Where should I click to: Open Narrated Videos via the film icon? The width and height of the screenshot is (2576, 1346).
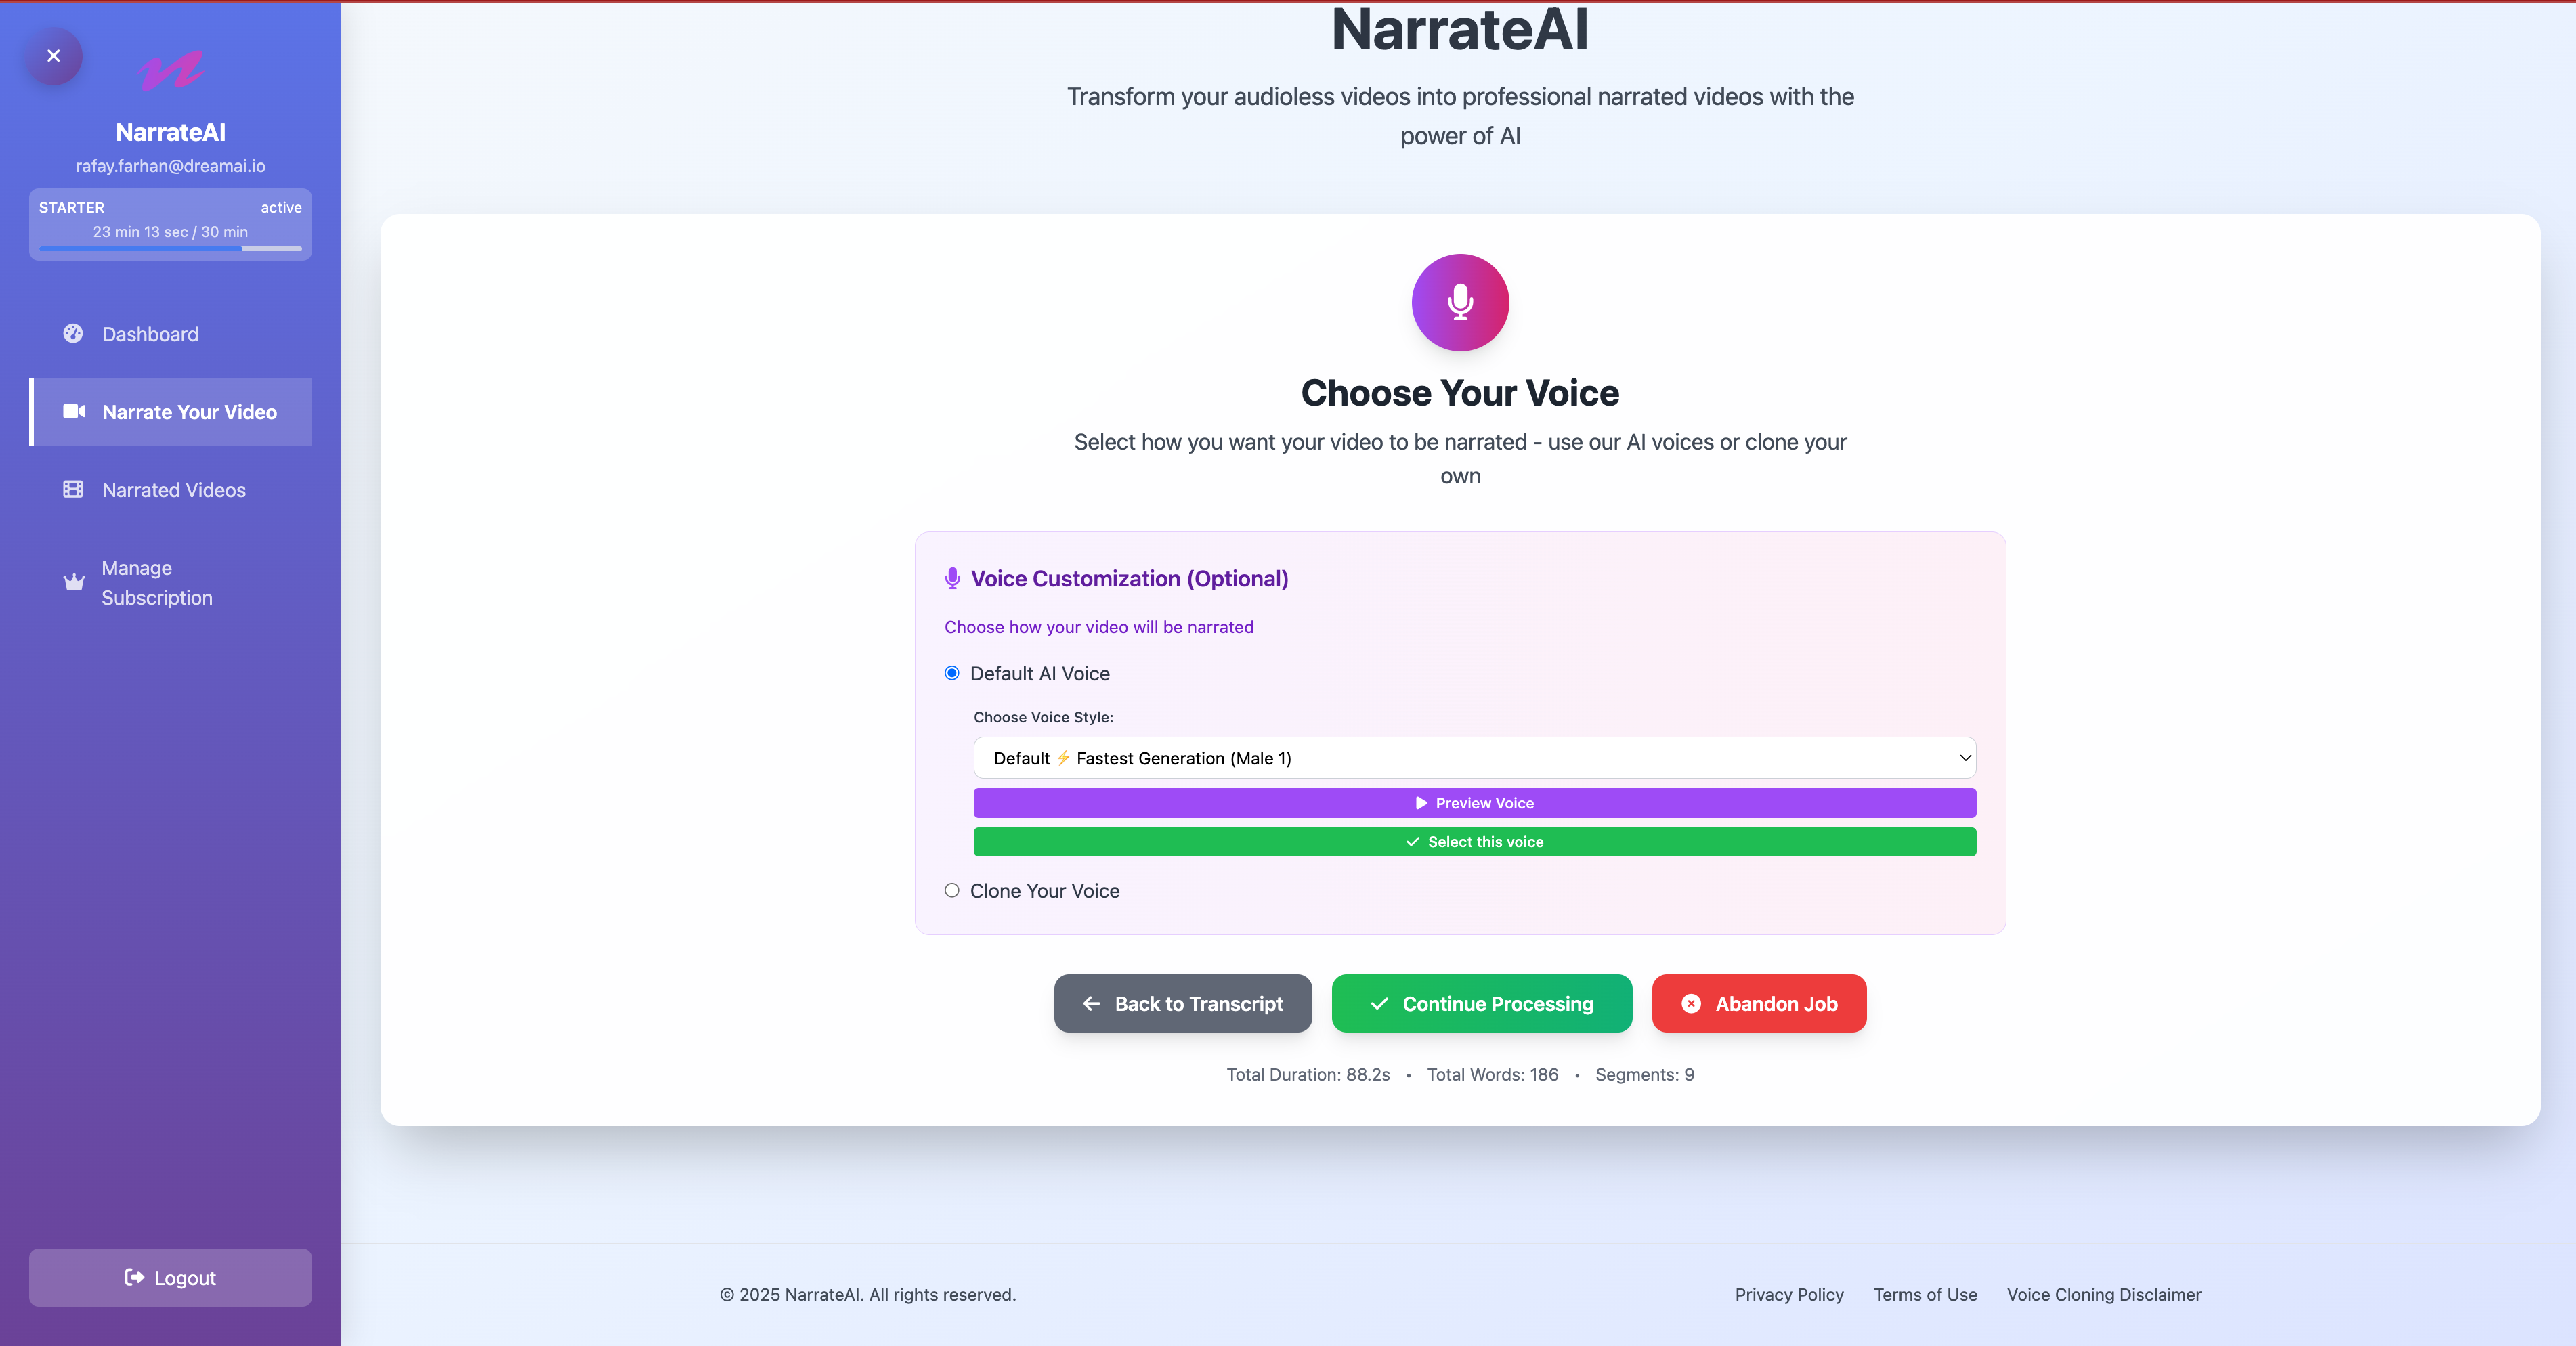pos(73,490)
